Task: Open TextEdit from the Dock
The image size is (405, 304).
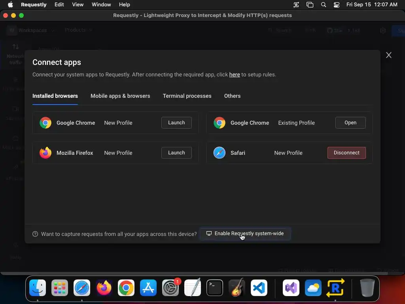Action: click(193, 288)
